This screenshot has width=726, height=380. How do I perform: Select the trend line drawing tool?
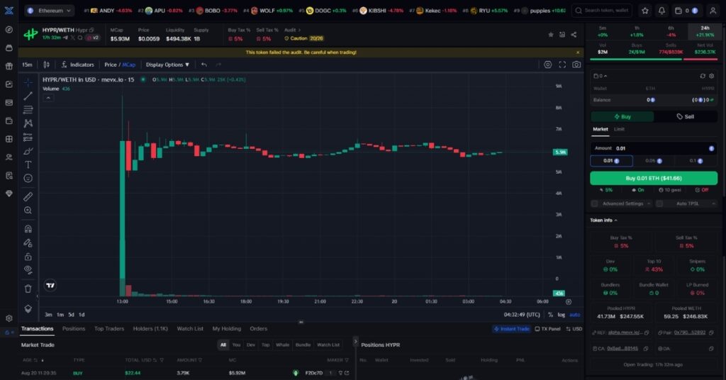pyautogui.click(x=28, y=96)
